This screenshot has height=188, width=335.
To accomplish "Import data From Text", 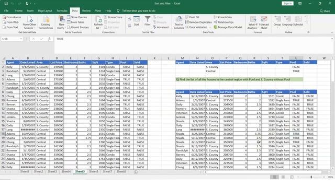I will tap(10, 27).
